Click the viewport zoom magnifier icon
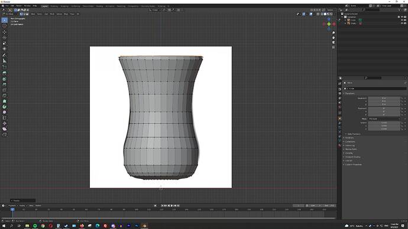 [333, 33]
